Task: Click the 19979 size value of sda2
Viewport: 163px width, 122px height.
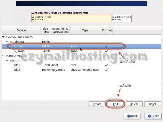Action: coord(46,70)
